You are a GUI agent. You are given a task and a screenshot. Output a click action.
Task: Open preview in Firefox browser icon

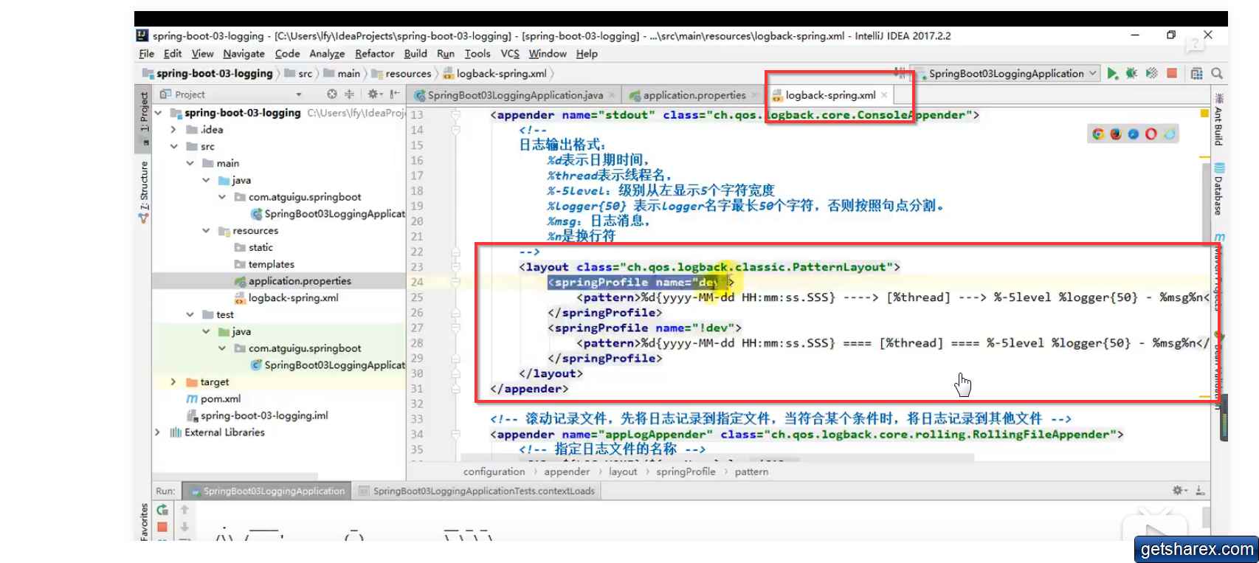1115,134
